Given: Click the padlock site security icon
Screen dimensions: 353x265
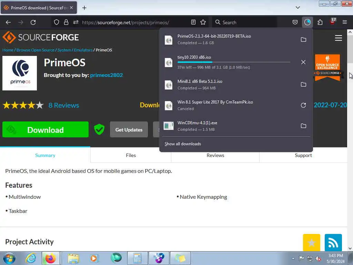Looking at the screenshot, I should pyautogui.click(x=66, y=22).
